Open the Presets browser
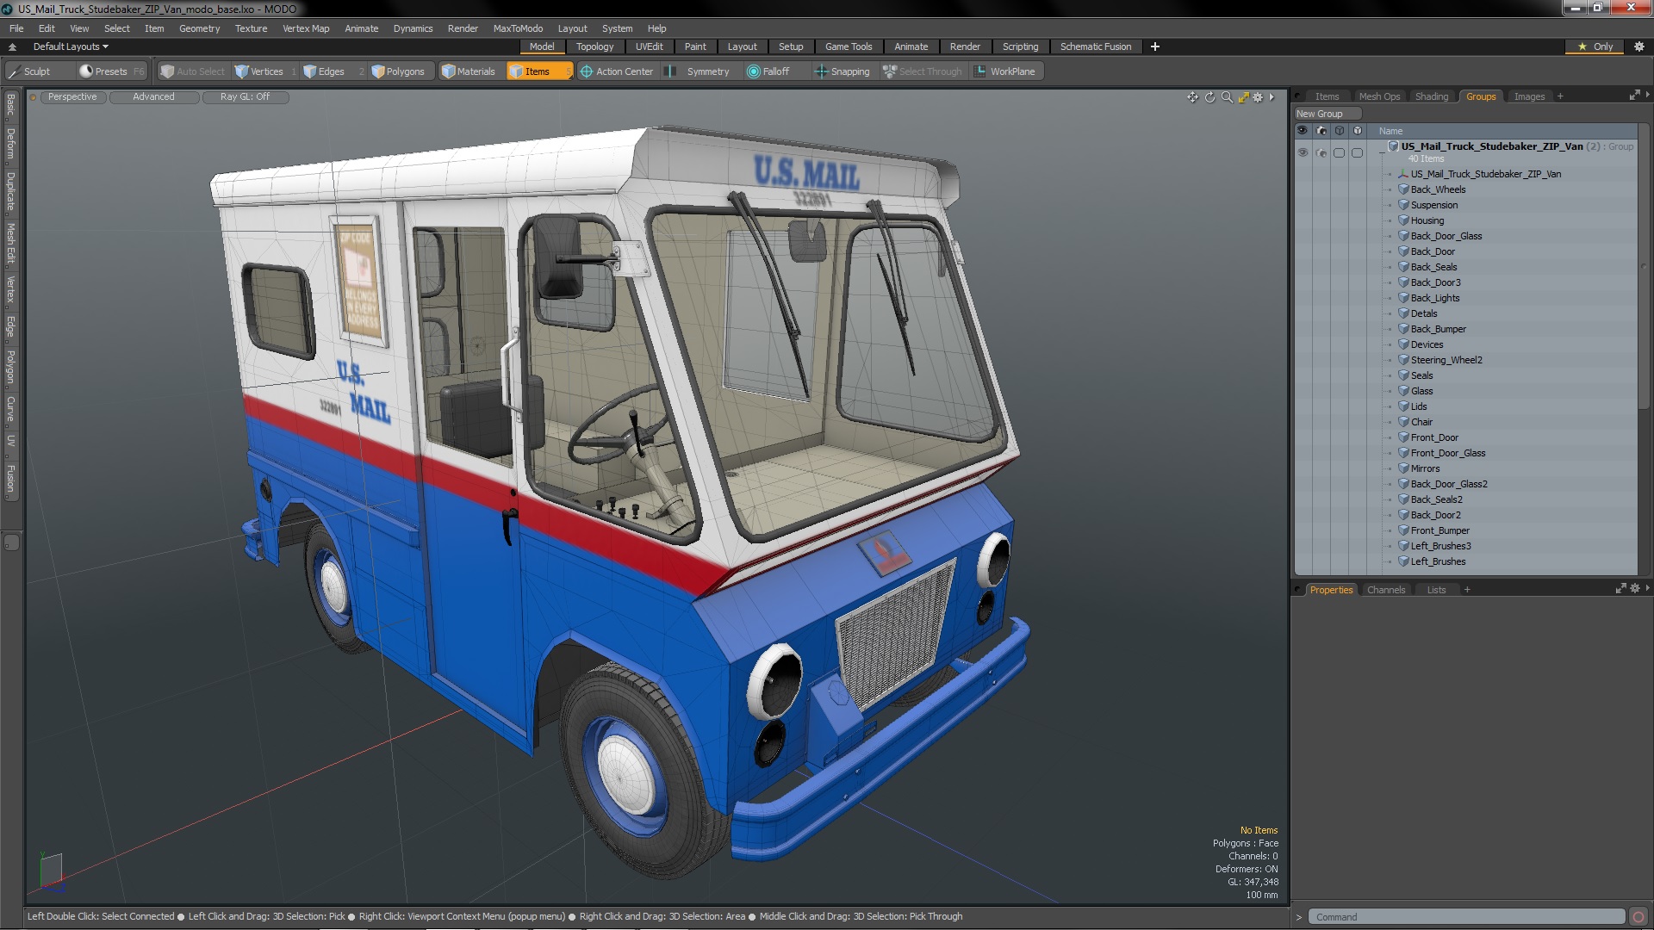This screenshot has height=930, width=1654. [x=110, y=71]
